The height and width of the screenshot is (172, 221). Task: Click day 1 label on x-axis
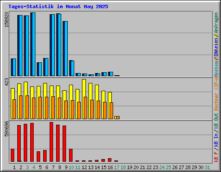(x=14, y=167)
